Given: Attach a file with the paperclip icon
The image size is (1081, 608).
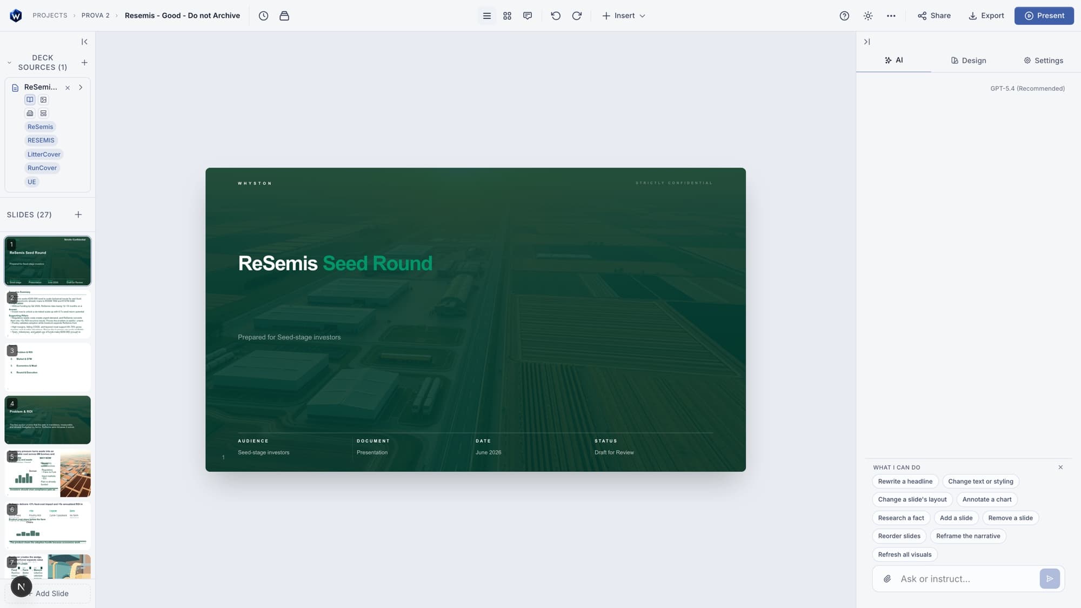Looking at the screenshot, I should 887,579.
